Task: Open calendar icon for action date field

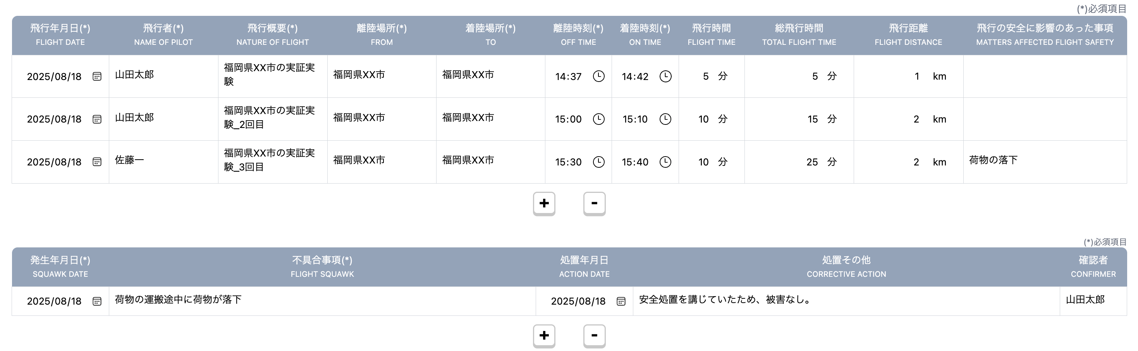Action: (x=621, y=301)
